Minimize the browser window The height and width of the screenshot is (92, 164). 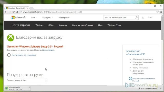[149, 6]
